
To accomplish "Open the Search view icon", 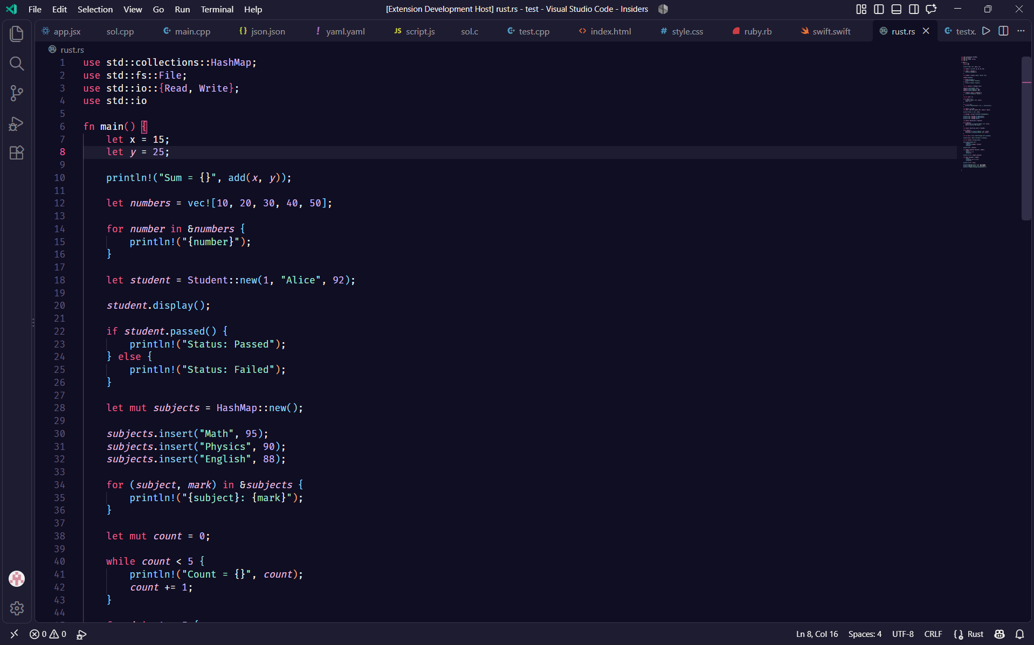I will point(17,64).
